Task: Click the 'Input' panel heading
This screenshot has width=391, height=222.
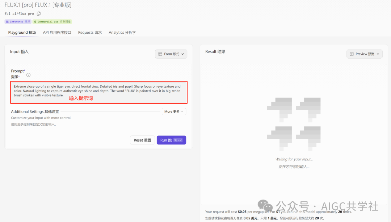Action: click(x=19, y=52)
